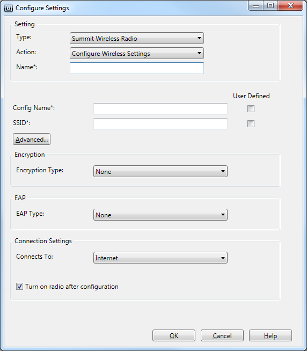Expand the EAP Type combo box
Viewport: 307px width, 351px height.
pos(160,215)
